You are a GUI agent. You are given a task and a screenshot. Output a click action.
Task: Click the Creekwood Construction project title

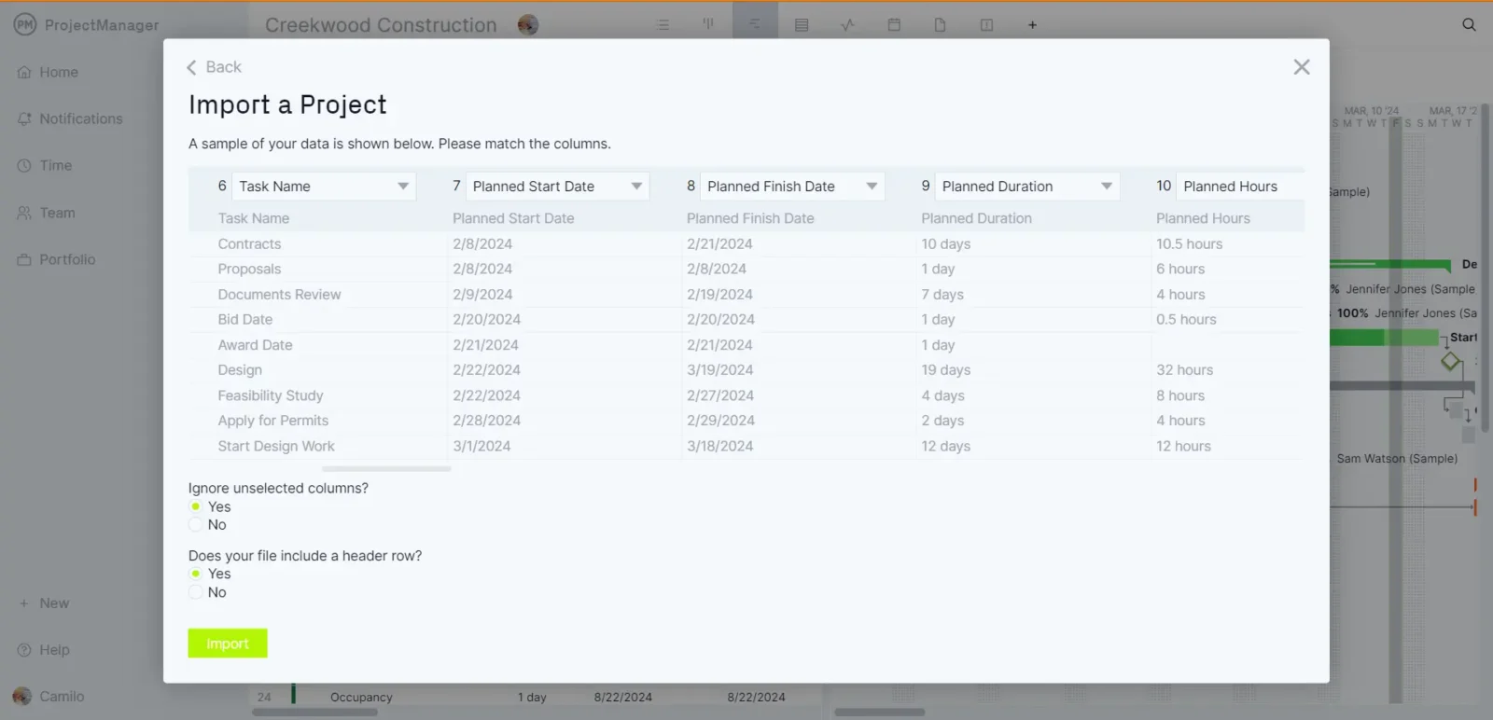point(381,25)
